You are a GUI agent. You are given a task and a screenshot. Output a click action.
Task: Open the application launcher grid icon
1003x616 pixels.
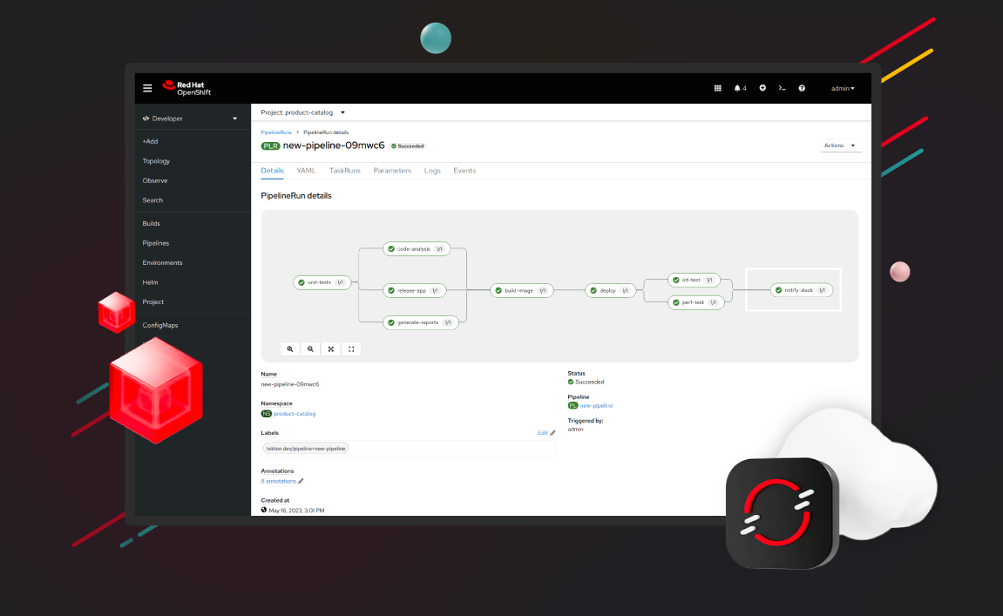(x=717, y=88)
